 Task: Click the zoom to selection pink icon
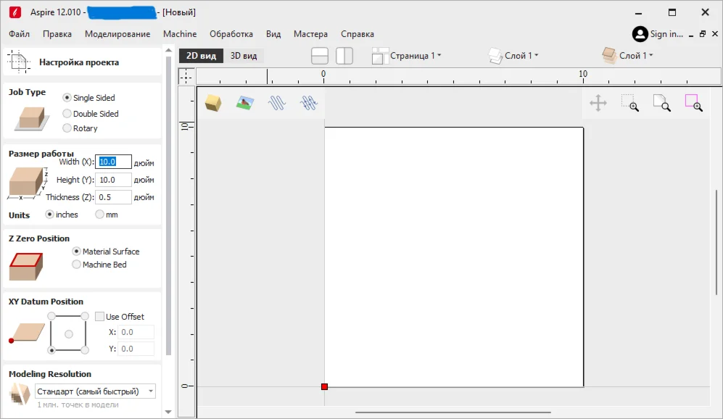[x=693, y=104]
